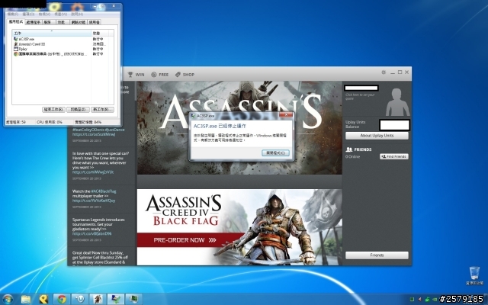Open the Windows (視窗) menu in Task Manager
488x305 pixels.
point(60,14)
